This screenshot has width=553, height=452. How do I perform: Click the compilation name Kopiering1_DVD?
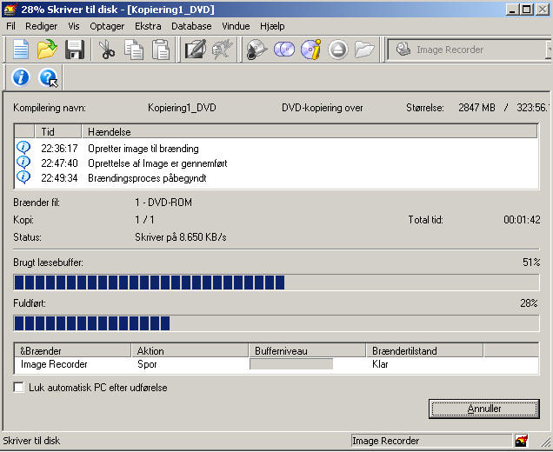point(182,108)
